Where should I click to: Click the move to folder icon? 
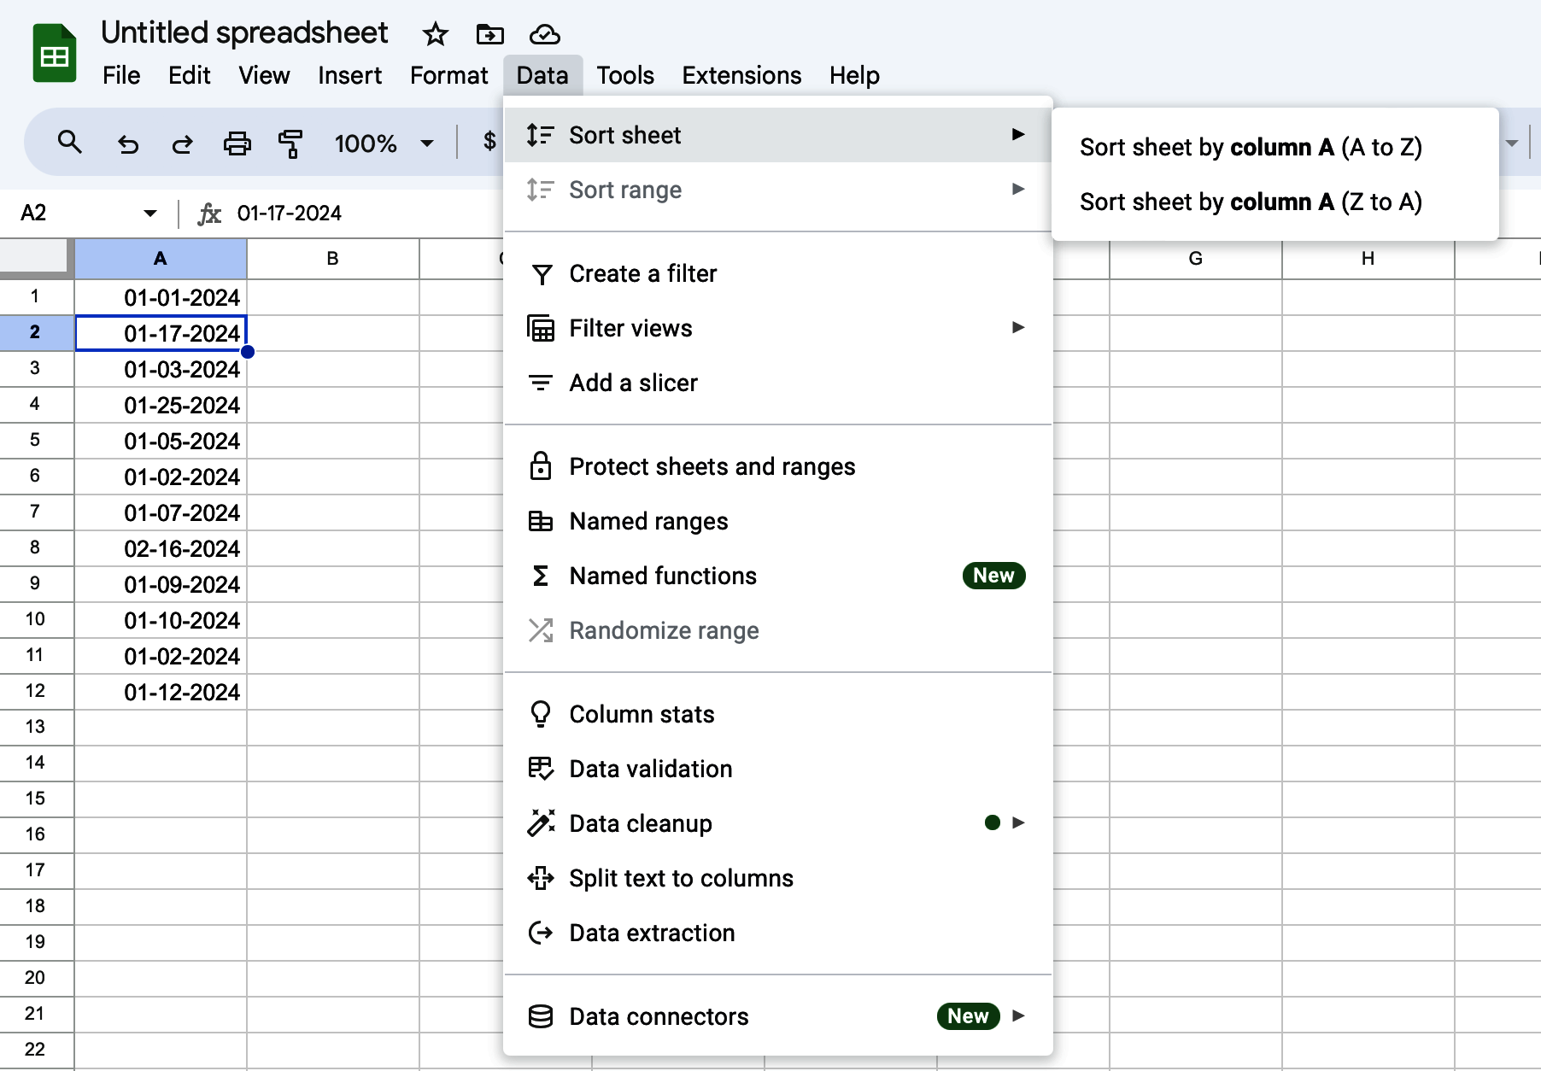(x=489, y=34)
